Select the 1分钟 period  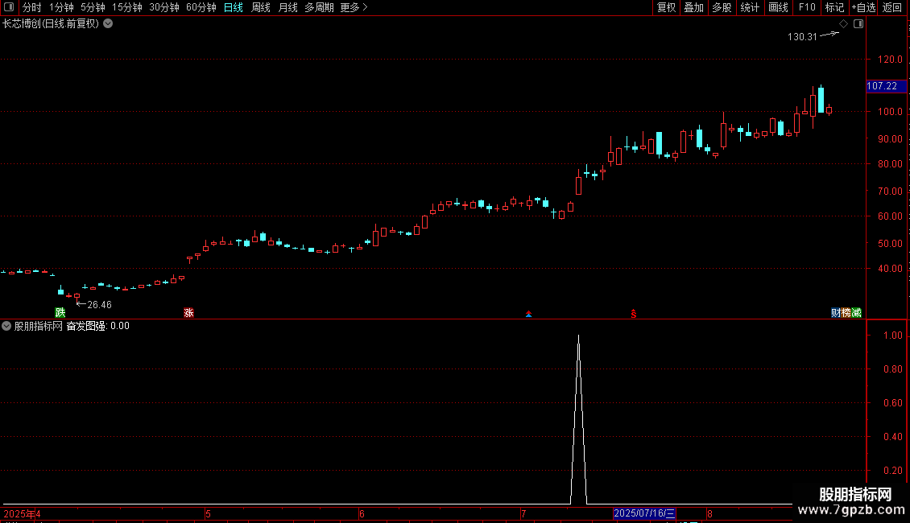(61, 7)
